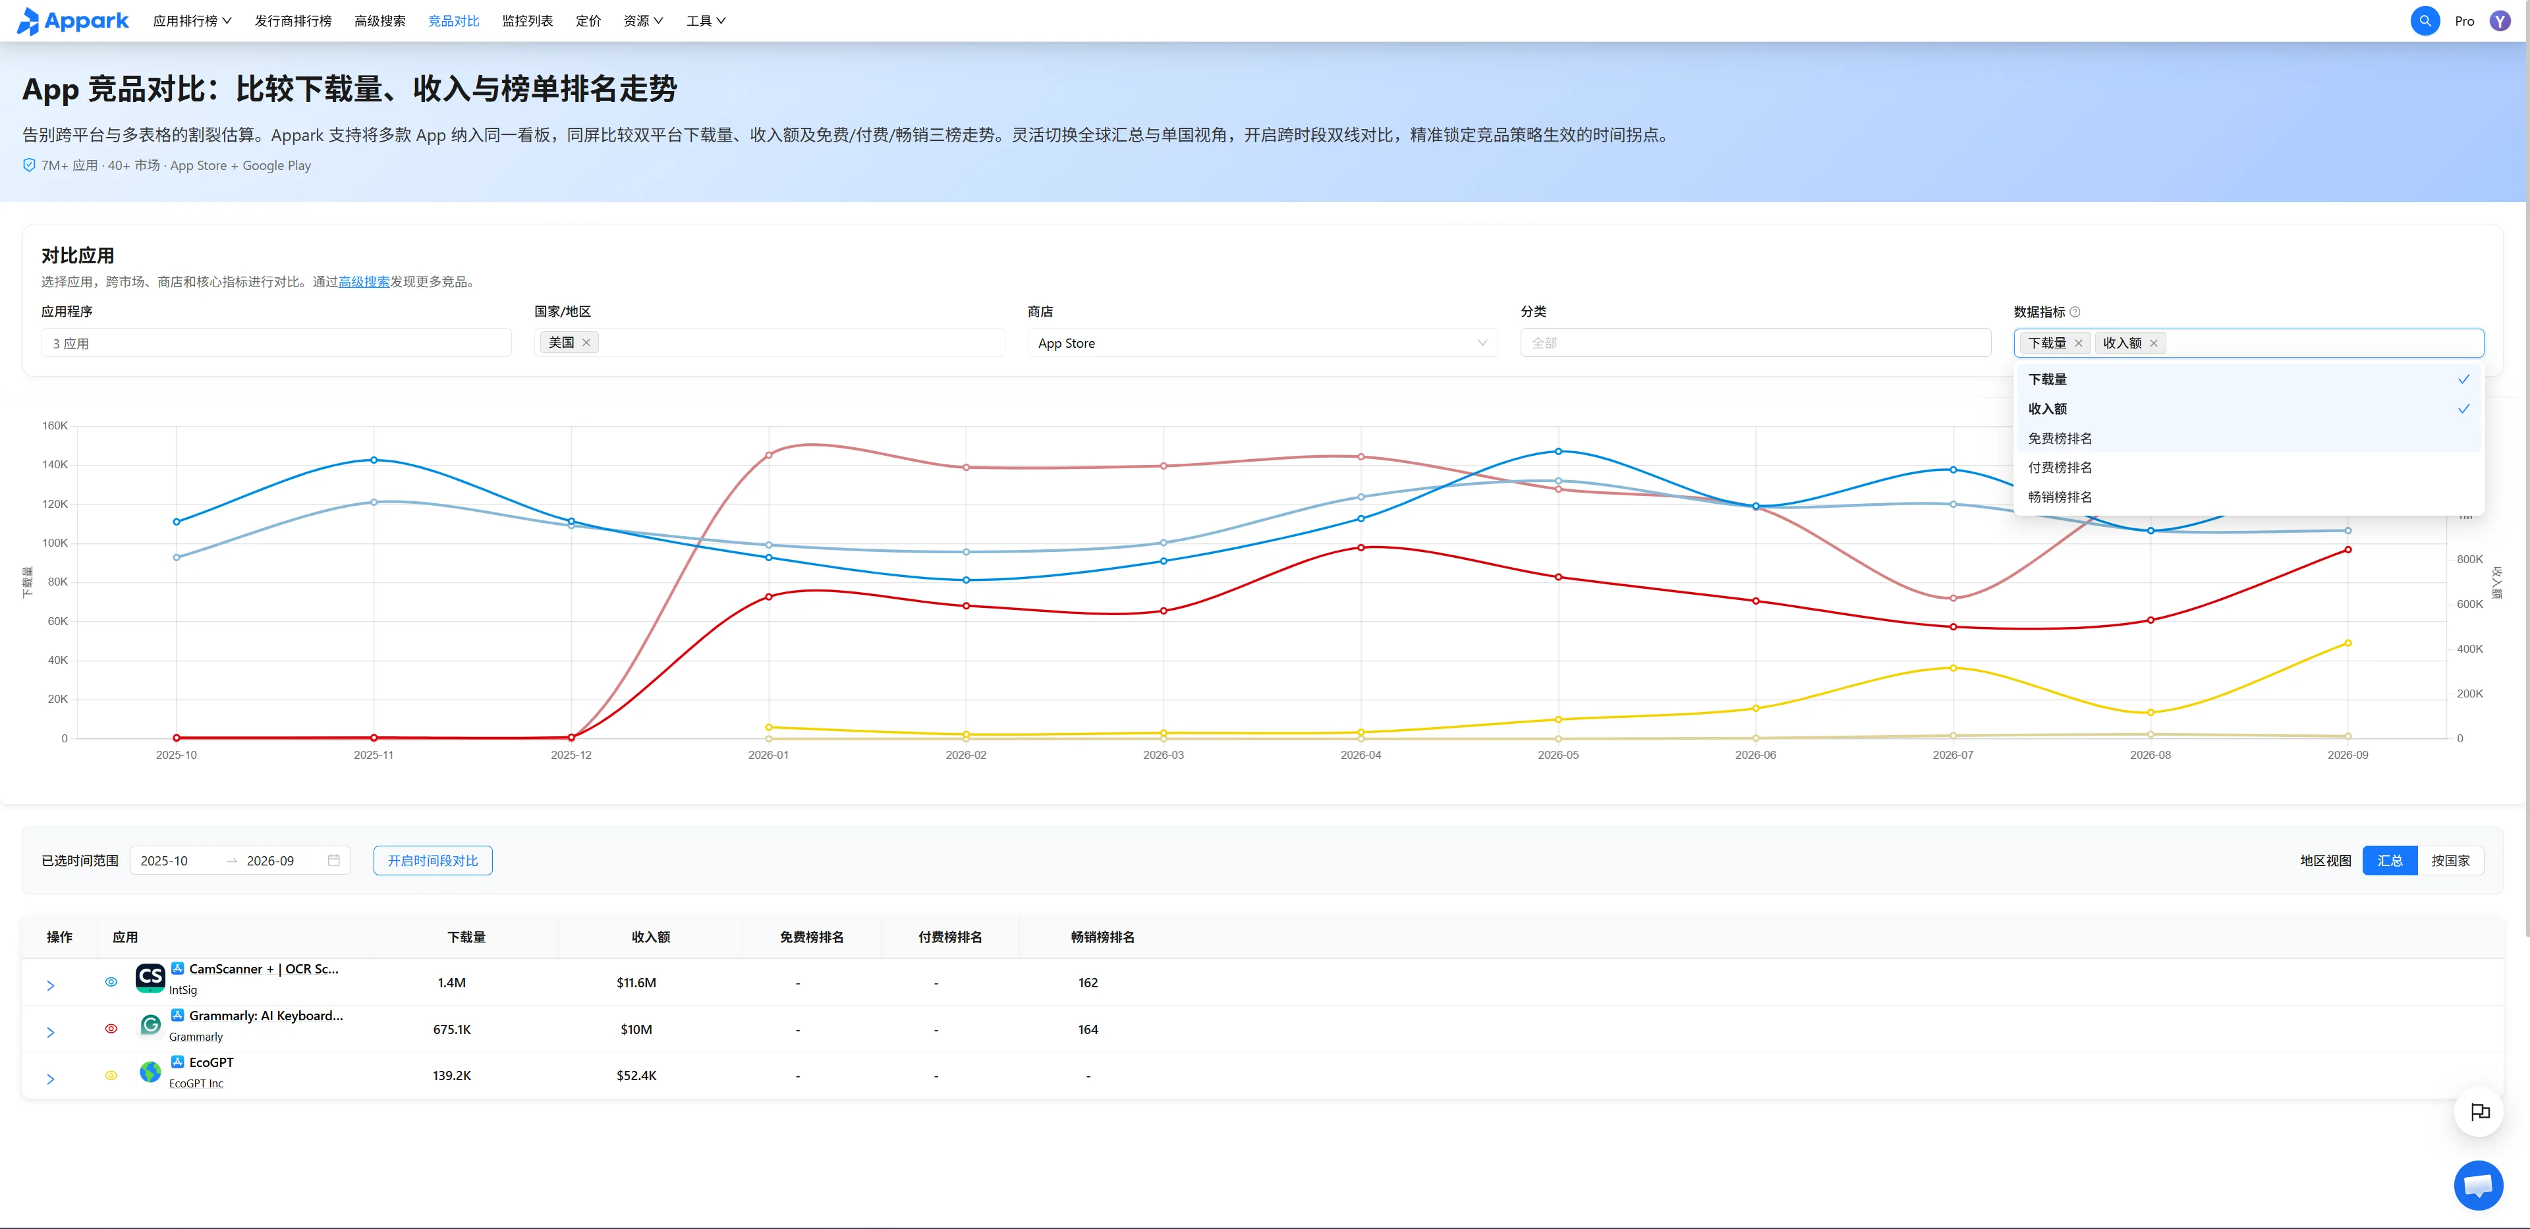Sort by the 下载量 column header

point(466,937)
